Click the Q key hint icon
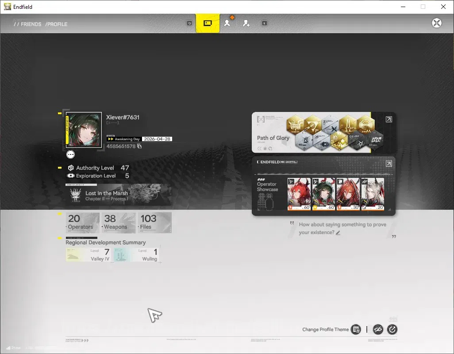This screenshot has height=354, width=454. (189, 23)
